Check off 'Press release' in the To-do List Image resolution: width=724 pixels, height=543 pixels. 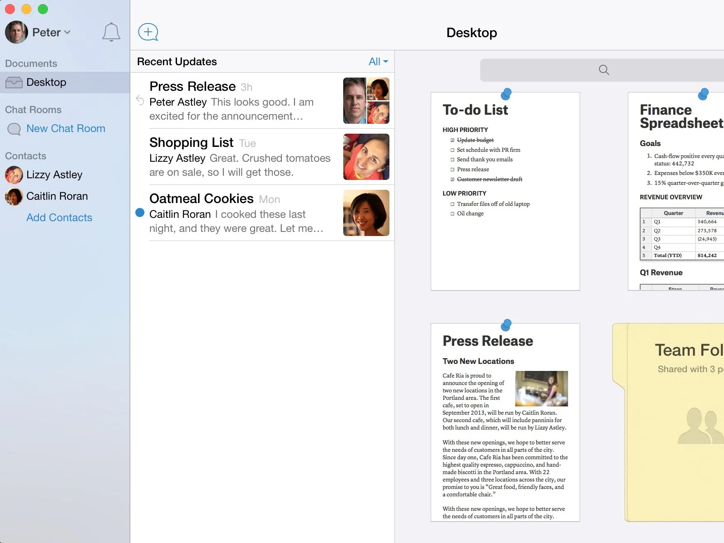pos(453,169)
